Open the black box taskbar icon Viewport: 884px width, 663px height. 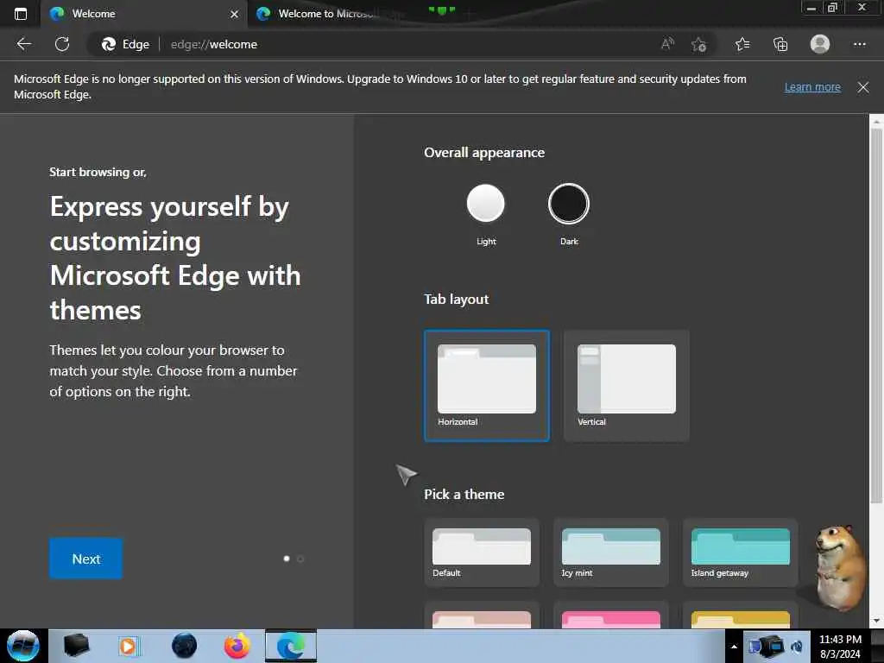(76, 646)
